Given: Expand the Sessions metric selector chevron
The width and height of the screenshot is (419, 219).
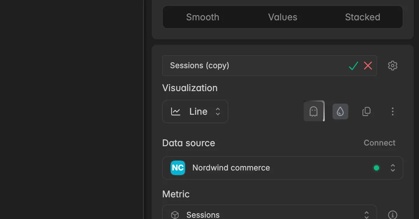Looking at the screenshot, I should (367, 215).
